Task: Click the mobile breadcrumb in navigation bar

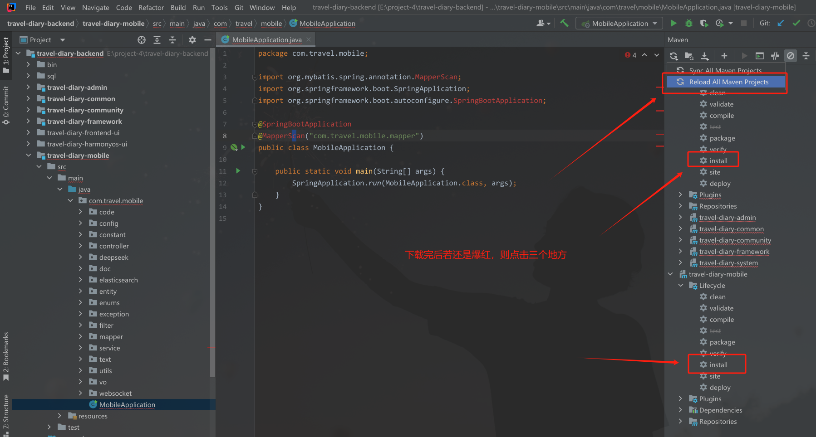Action: click(x=271, y=24)
